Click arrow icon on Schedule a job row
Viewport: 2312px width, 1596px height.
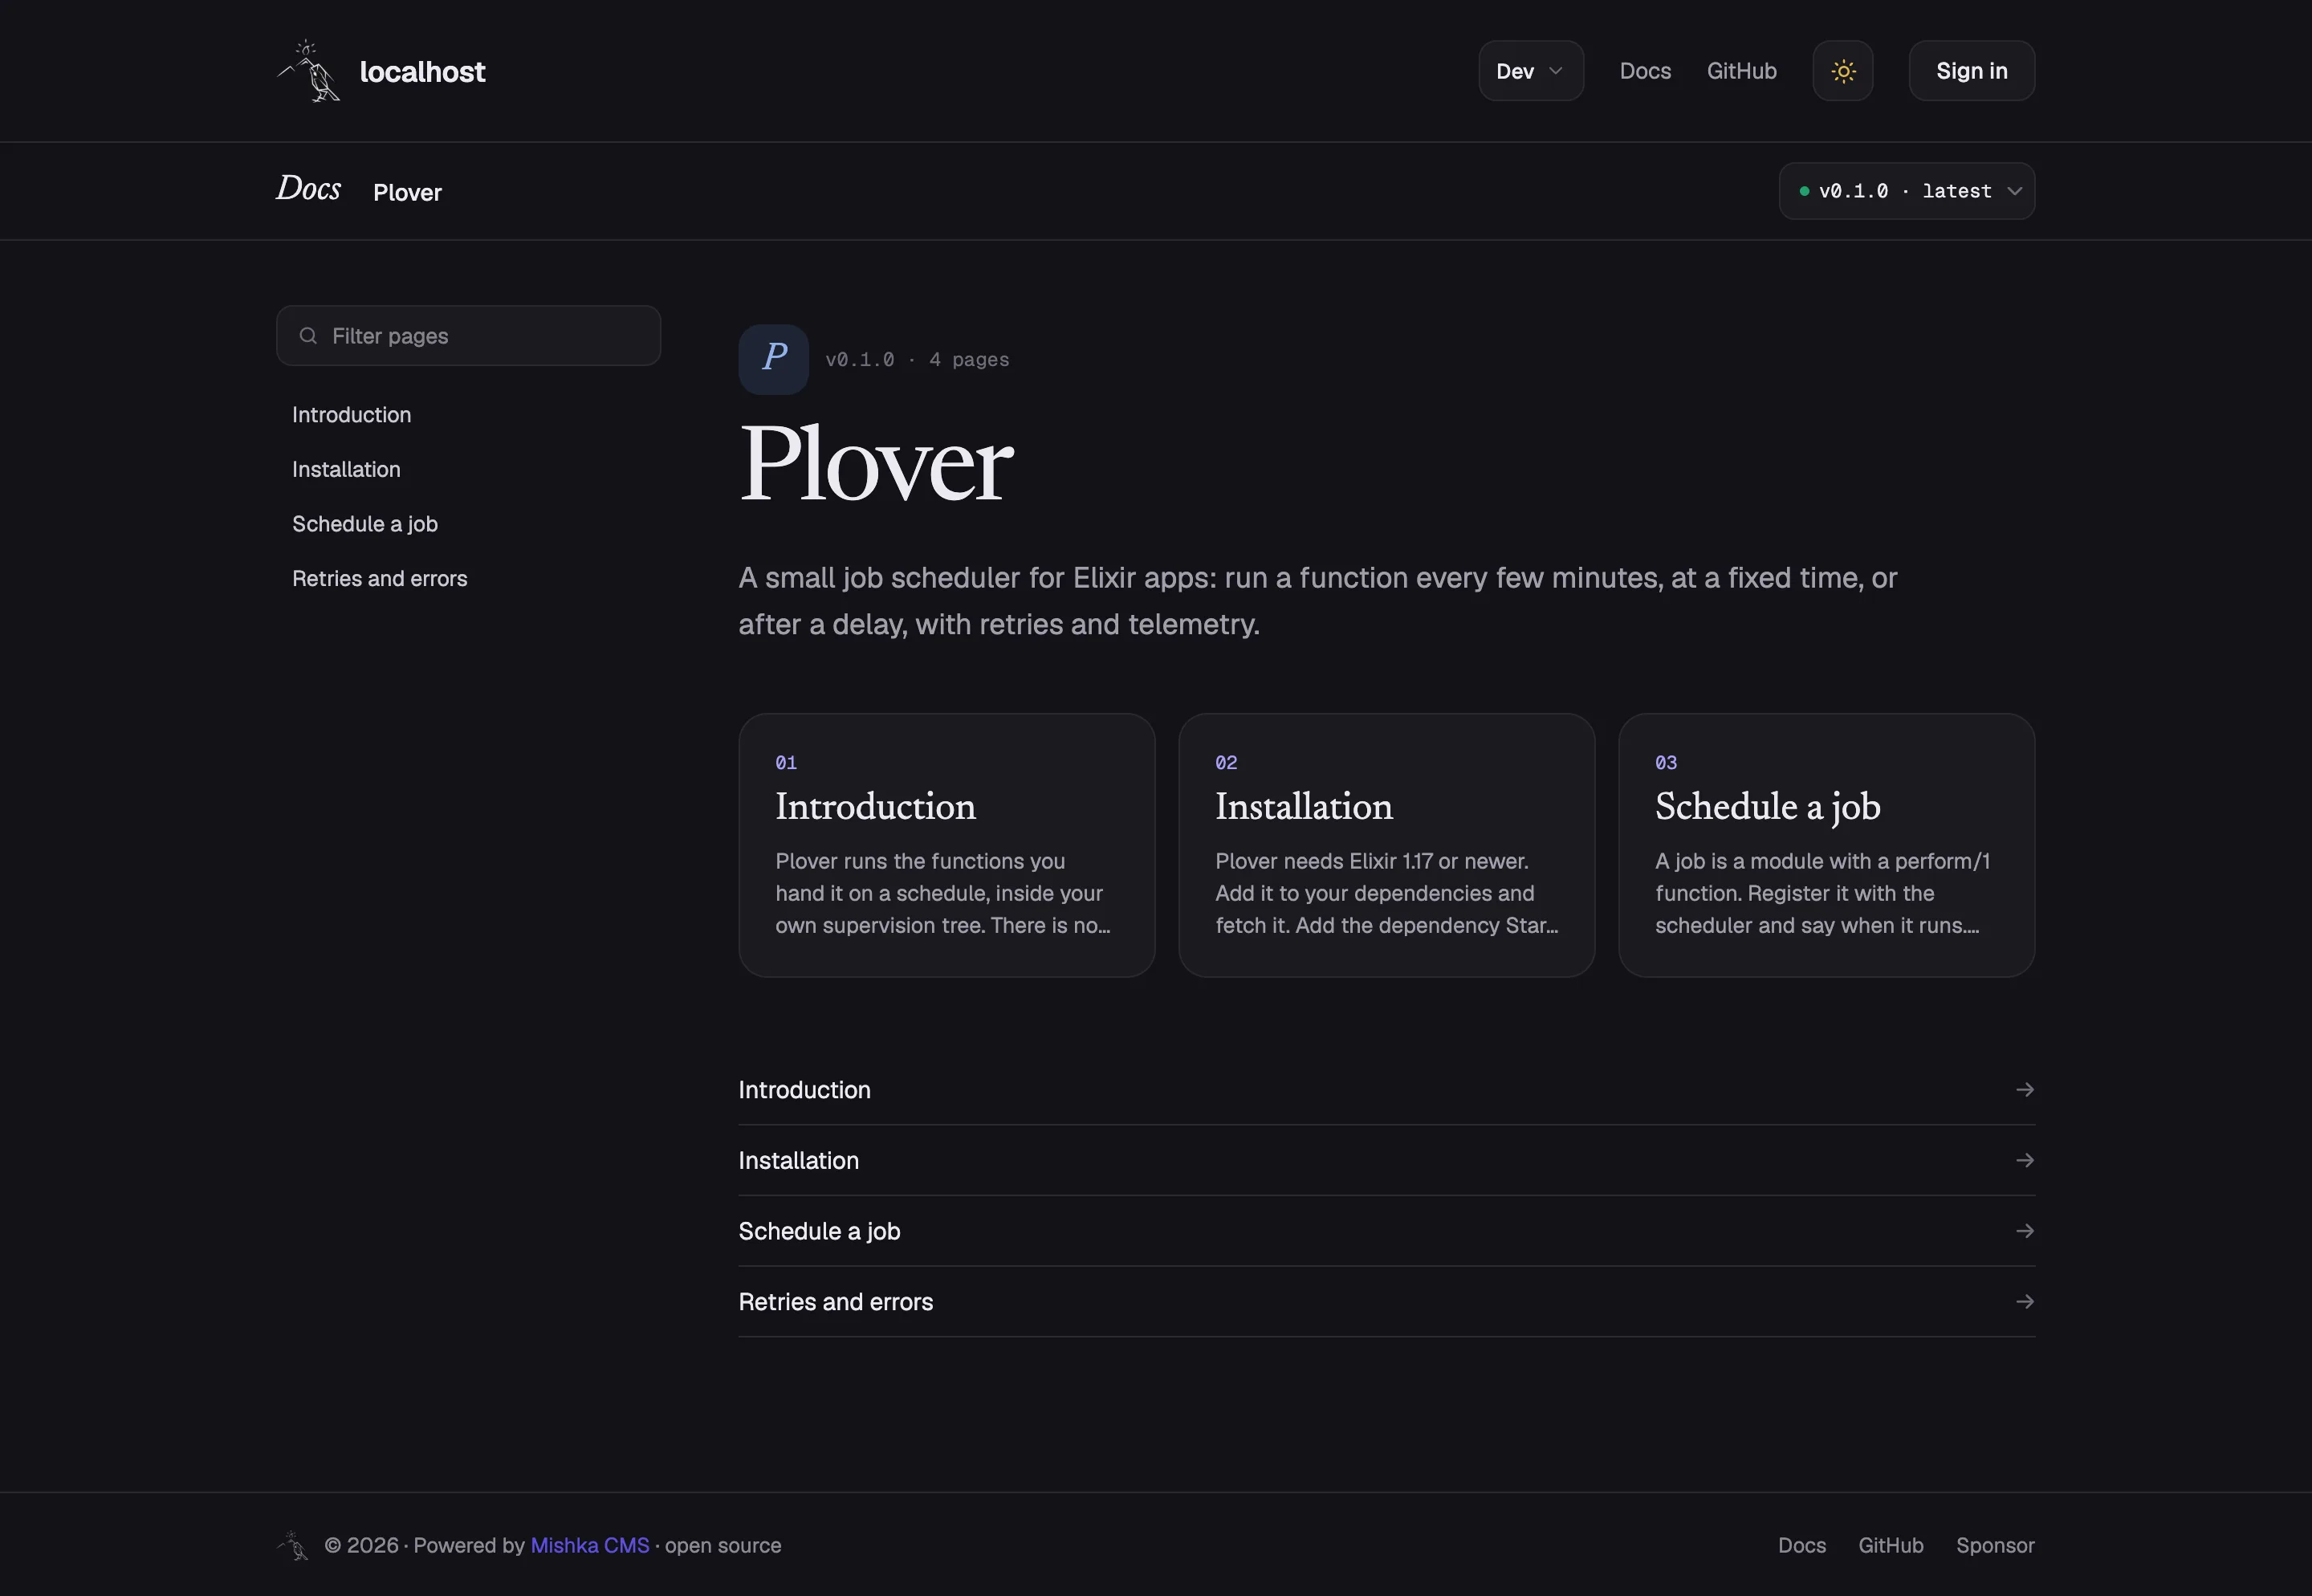2024,1231
